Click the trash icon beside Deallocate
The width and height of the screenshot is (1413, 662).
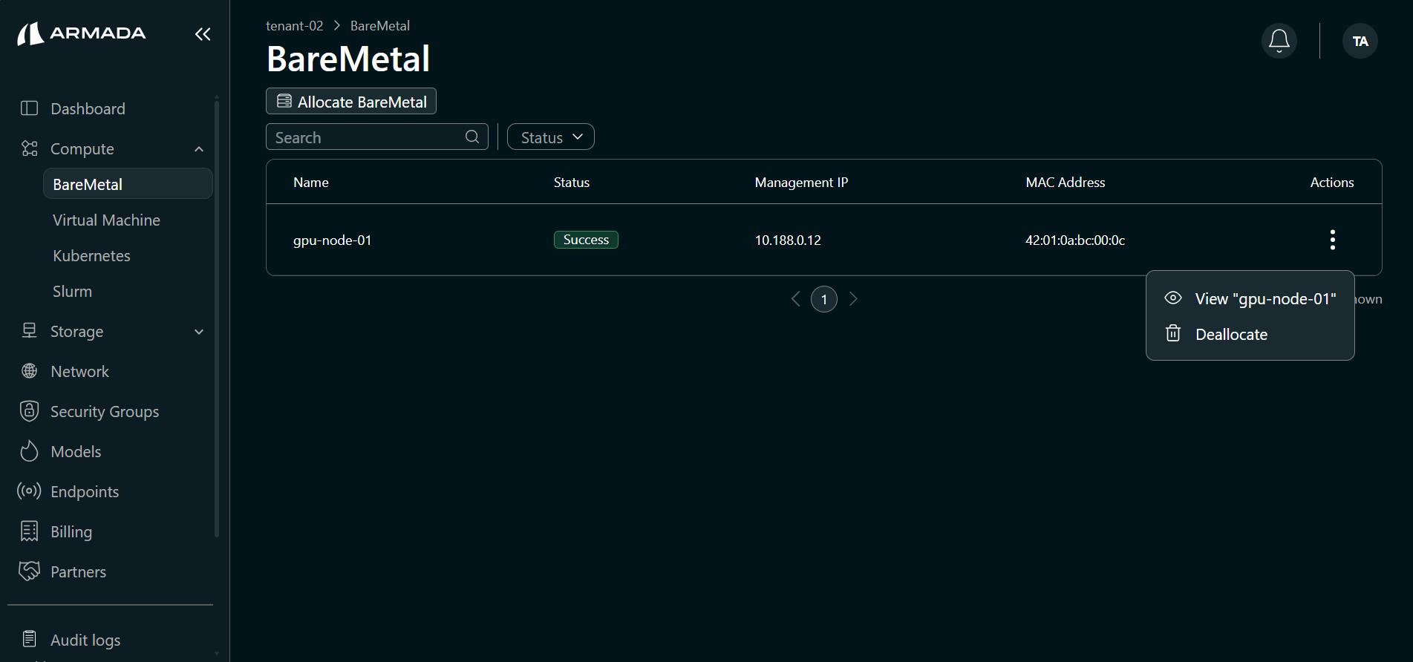[1173, 333]
